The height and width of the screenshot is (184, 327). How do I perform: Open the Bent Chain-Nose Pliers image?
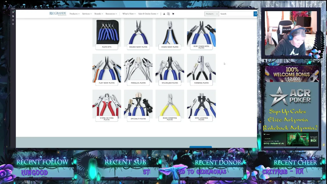(x=201, y=32)
